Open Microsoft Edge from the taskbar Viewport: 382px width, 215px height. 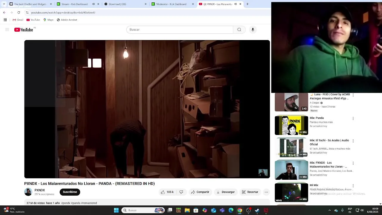231,210
